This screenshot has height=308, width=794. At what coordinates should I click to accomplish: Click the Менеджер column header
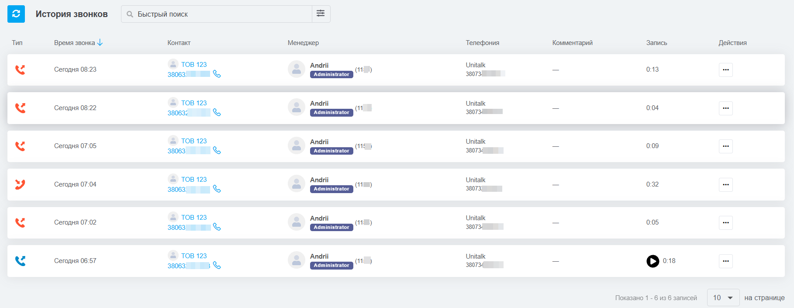(x=303, y=43)
